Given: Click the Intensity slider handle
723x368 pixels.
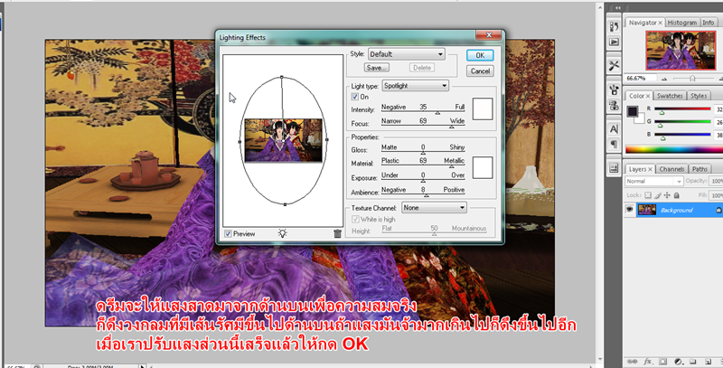Looking at the screenshot, I should pos(437,112).
